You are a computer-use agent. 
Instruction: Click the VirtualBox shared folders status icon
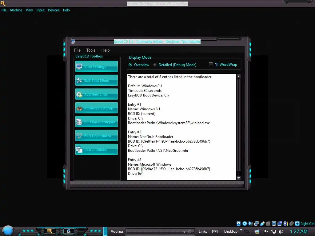[x=268, y=224]
